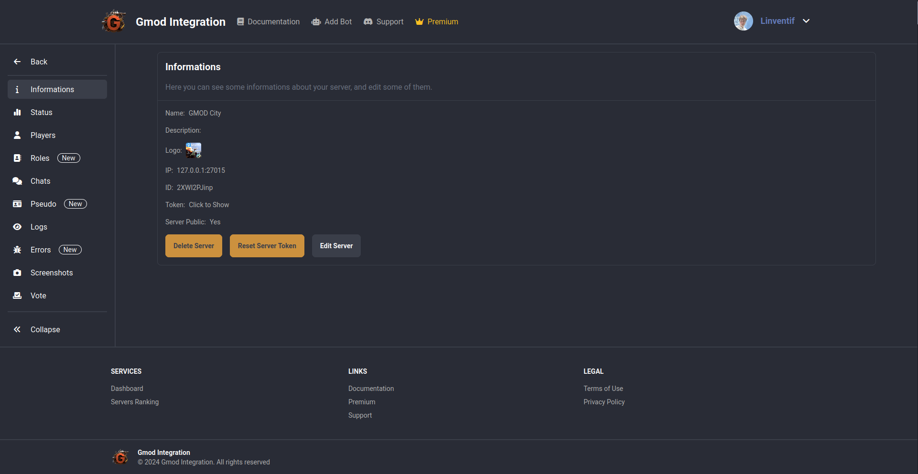Click the bar chart Status icon

click(x=17, y=112)
